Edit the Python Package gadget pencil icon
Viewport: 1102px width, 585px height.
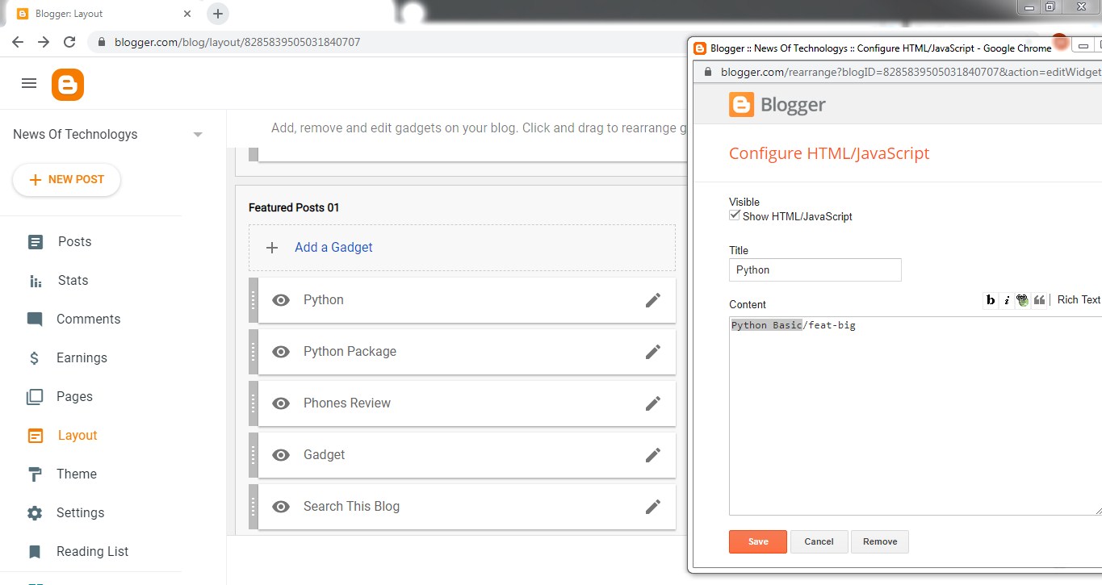(653, 352)
